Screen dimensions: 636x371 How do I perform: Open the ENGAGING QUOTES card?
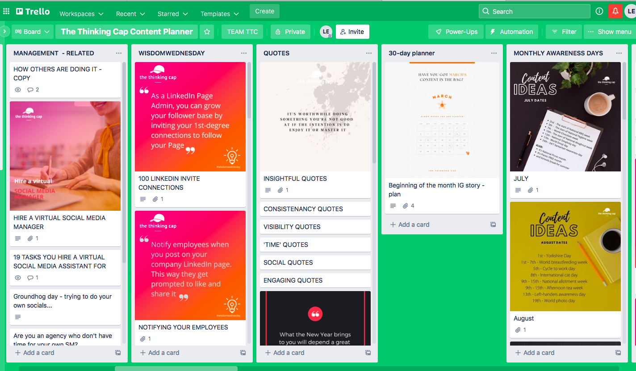click(315, 280)
